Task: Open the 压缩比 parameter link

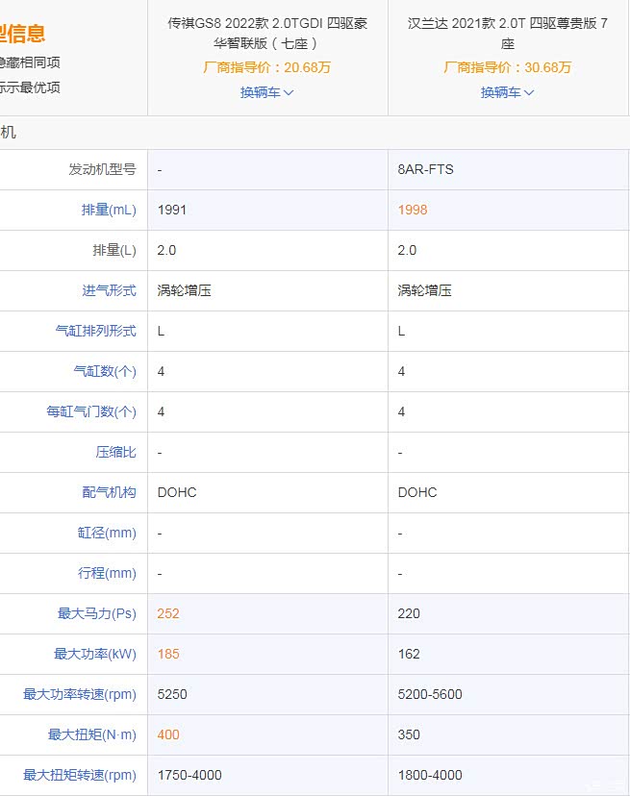Action: coord(115,452)
